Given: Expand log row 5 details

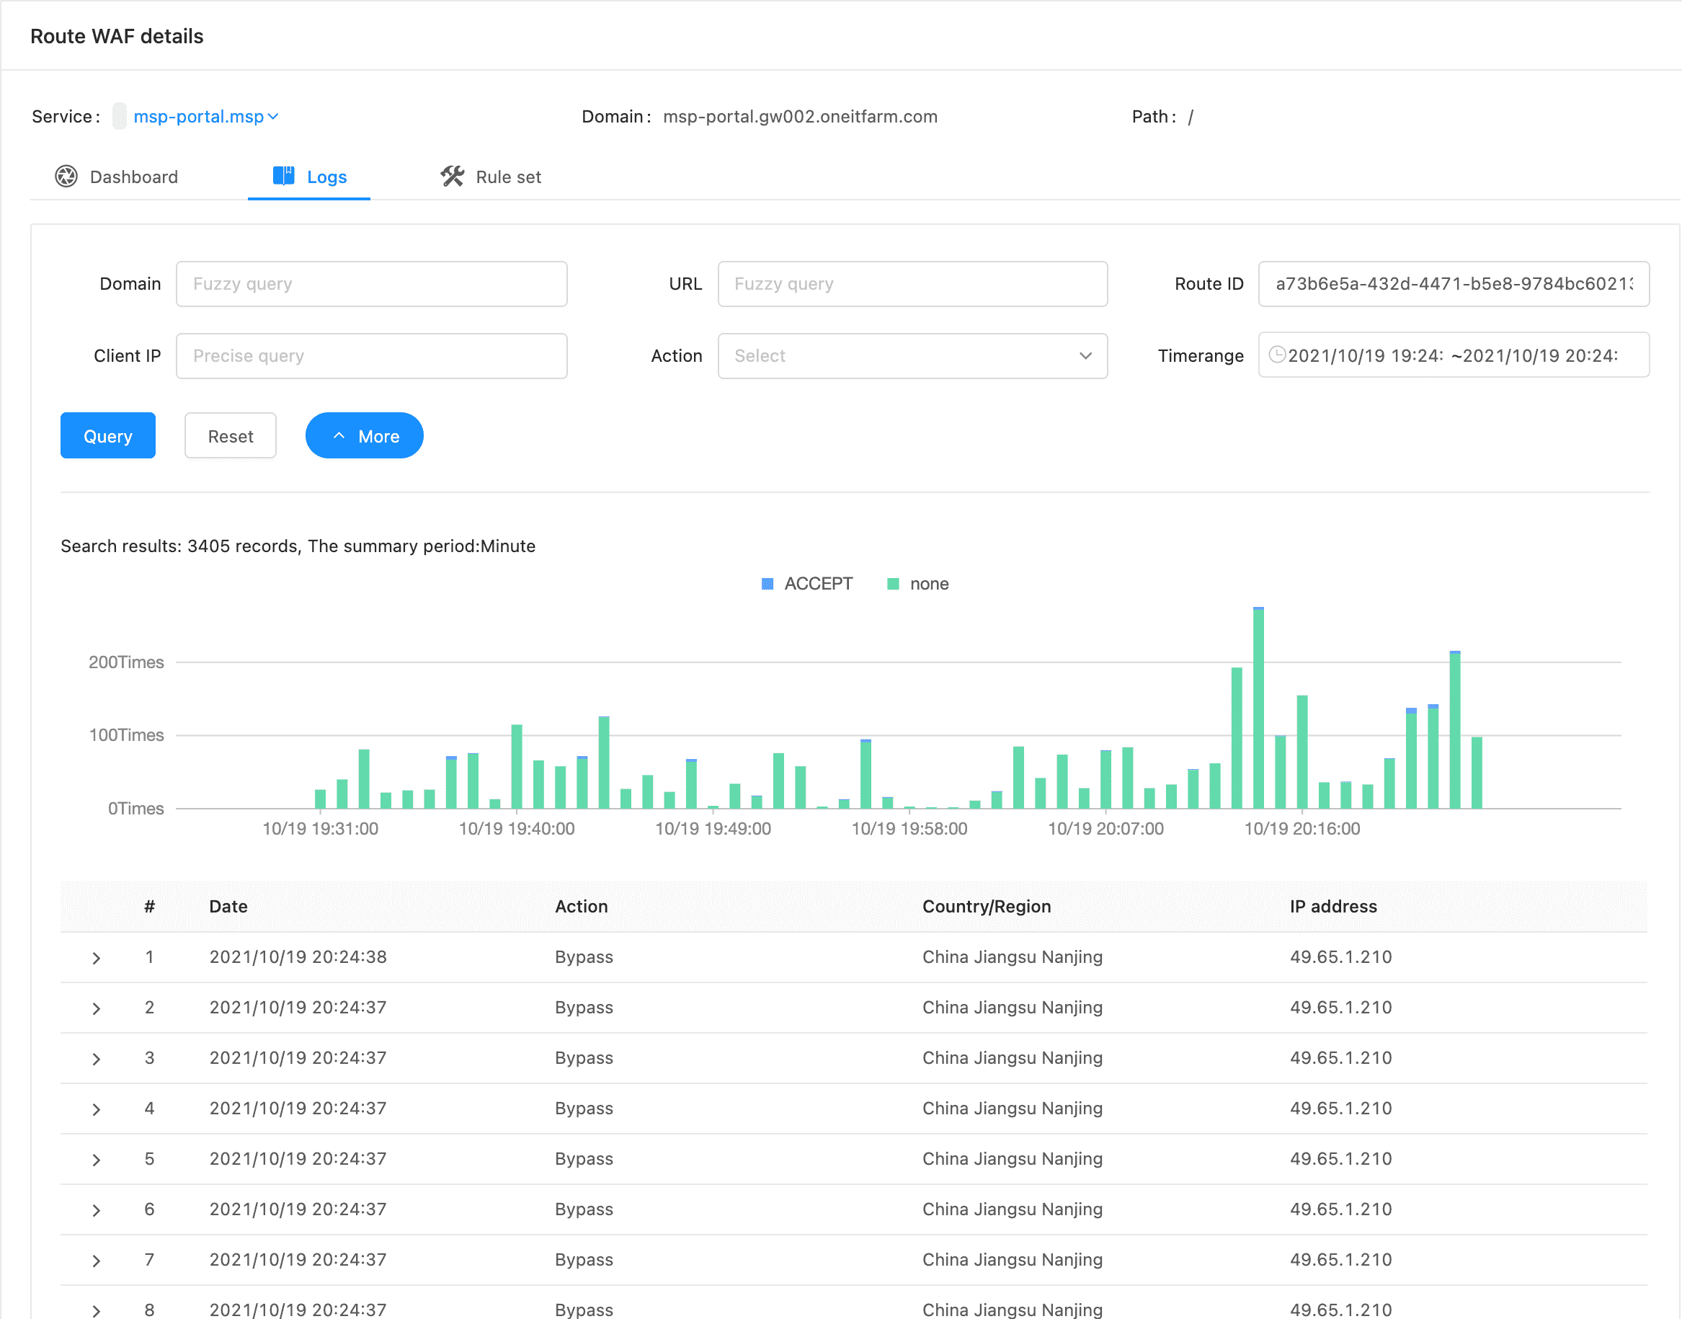Looking at the screenshot, I should point(97,1160).
